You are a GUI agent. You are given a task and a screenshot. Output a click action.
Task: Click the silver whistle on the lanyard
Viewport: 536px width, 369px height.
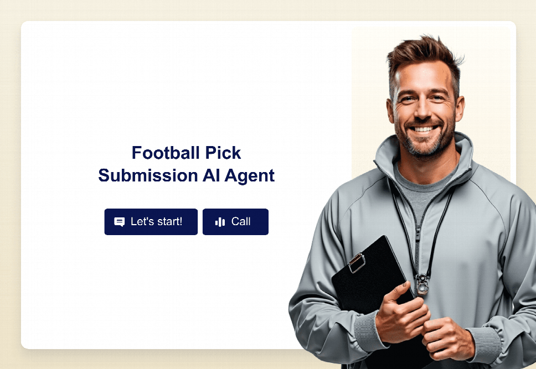(x=422, y=284)
